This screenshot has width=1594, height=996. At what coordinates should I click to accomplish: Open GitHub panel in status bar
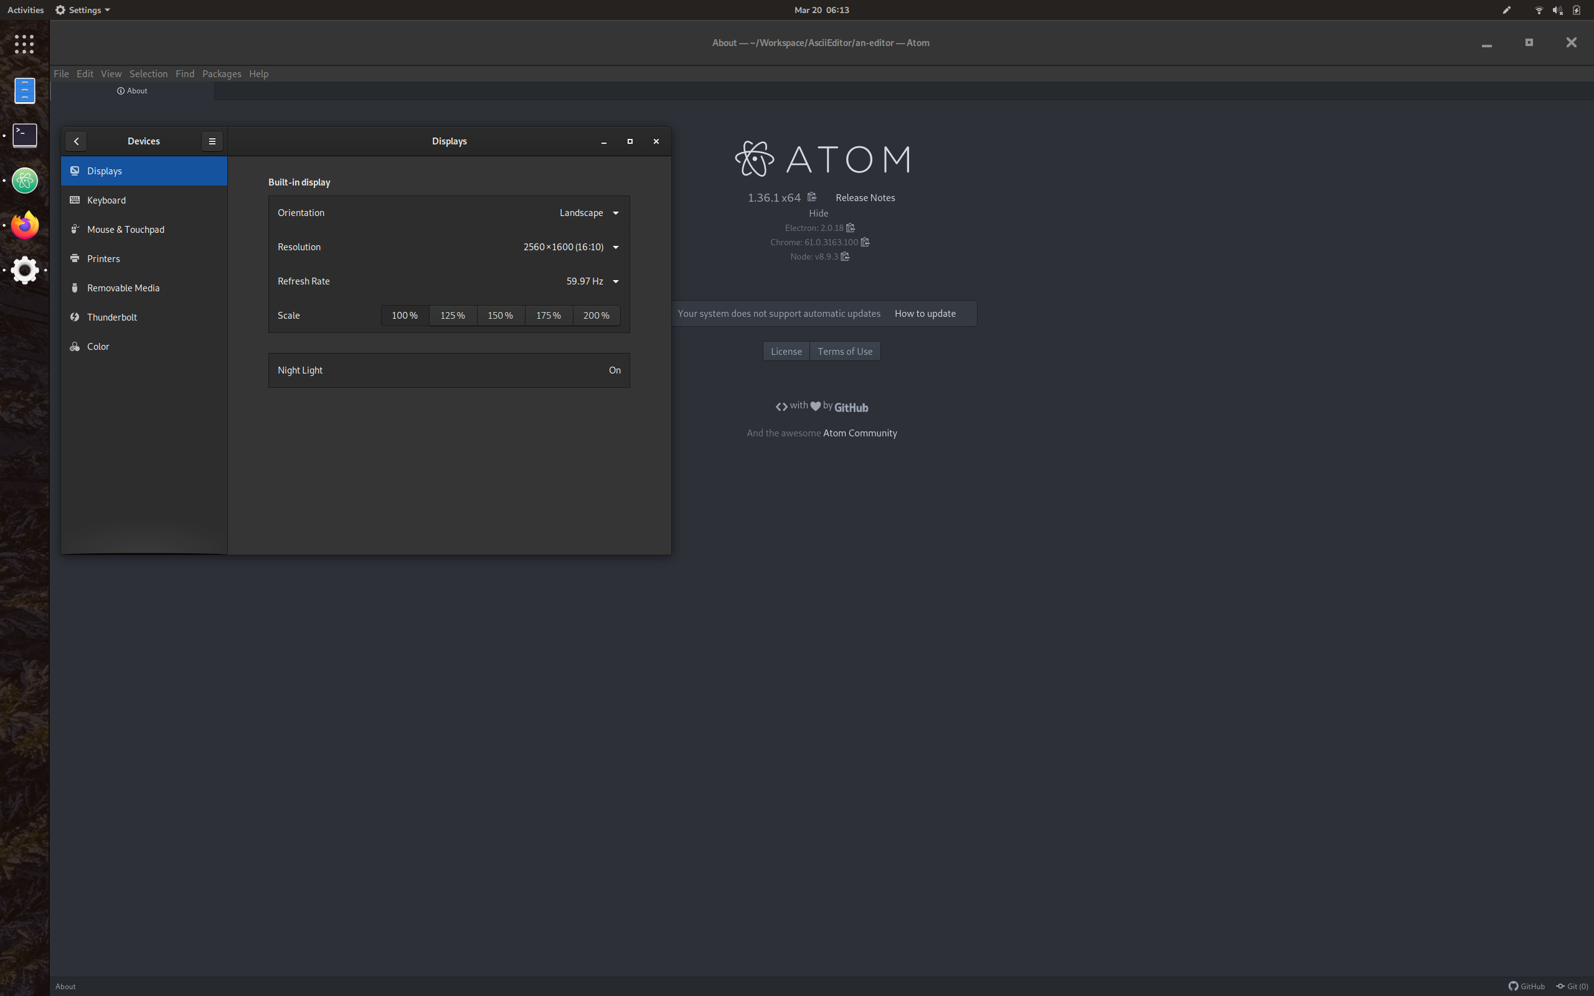click(1526, 986)
